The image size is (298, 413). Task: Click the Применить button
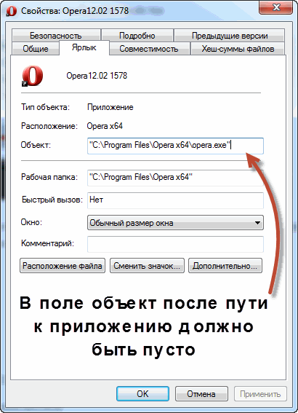[x=260, y=394]
